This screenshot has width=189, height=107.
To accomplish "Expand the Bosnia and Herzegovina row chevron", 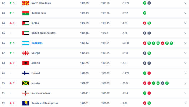I will click(185, 103).
